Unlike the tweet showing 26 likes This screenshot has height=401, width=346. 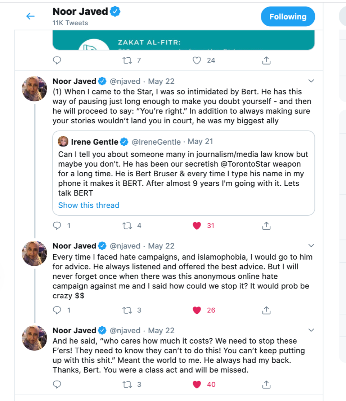[x=197, y=310]
